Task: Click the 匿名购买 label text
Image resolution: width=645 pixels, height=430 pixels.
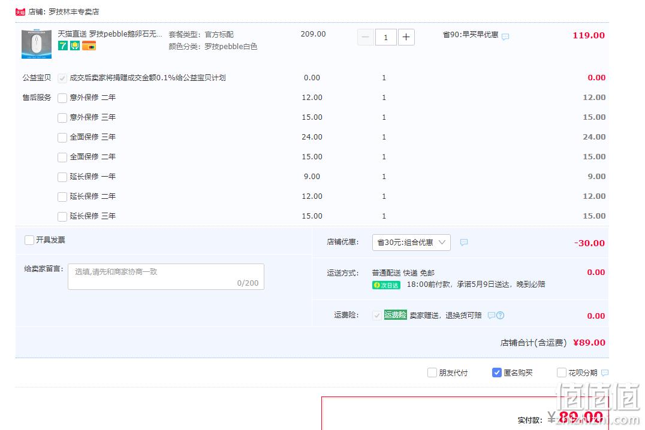Action: (x=519, y=373)
